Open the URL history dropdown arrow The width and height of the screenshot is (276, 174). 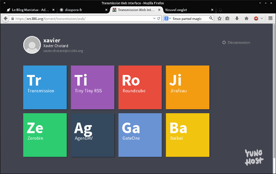(x=154, y=18)
